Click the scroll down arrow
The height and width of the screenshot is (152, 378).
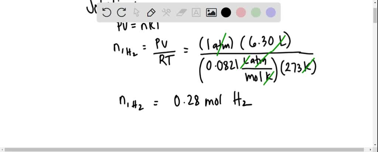pyautogui.click(x=375, y=145)
